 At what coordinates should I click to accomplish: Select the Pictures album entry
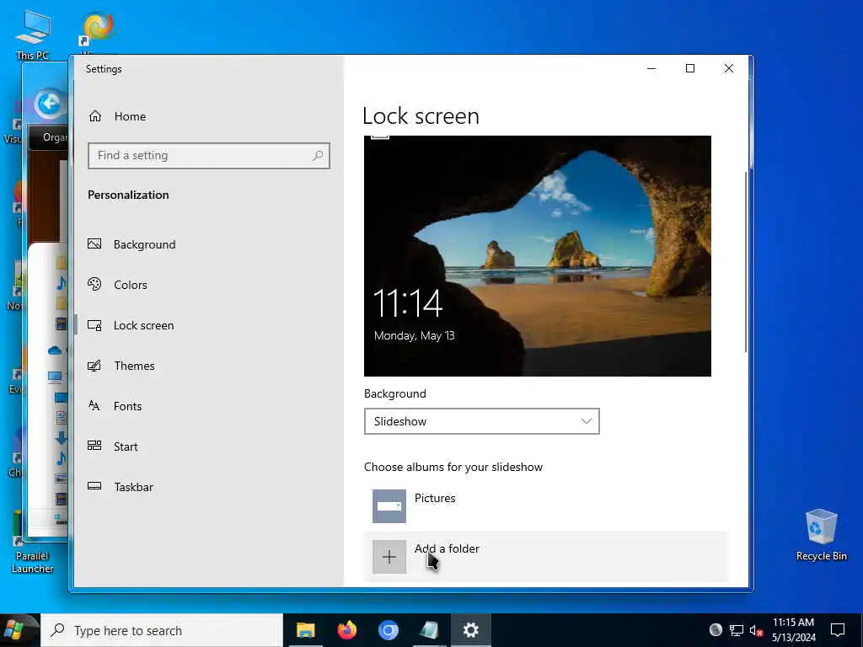point(545,506)
